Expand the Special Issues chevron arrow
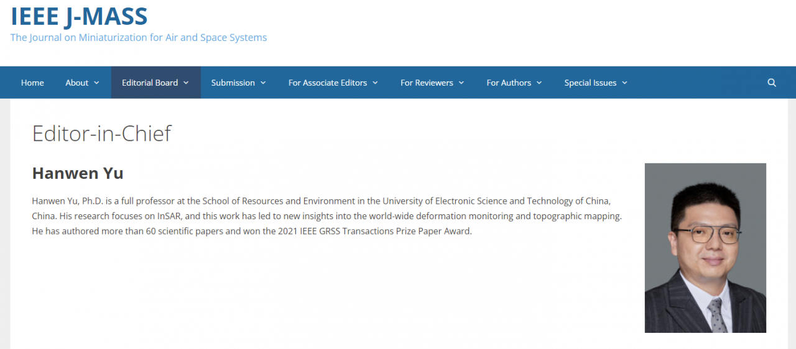This screenshot has width=796, height=349. [624, 83]
